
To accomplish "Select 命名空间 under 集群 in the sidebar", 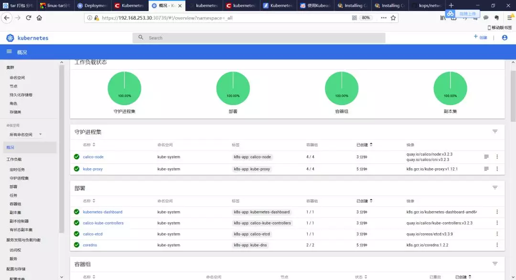I will (17, 78).
